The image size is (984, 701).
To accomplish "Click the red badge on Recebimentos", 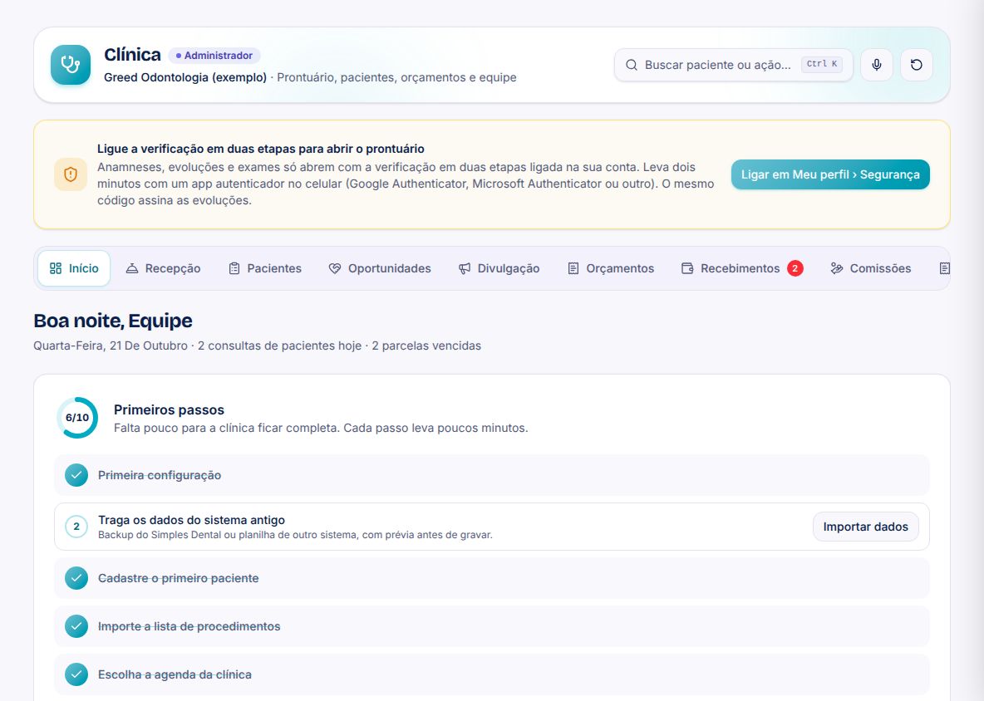I will [x=795, y=268].
